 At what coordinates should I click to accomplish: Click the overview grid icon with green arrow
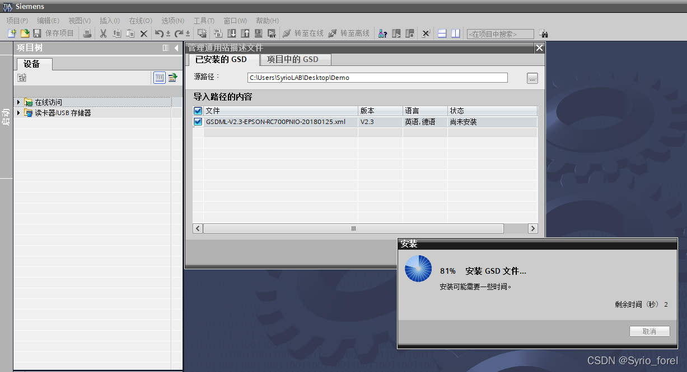pos(173,78)
